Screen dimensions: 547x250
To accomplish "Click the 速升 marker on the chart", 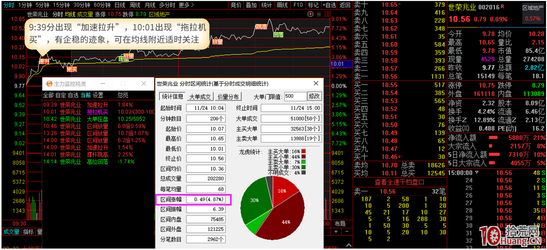I will click(x=43, y=61).
